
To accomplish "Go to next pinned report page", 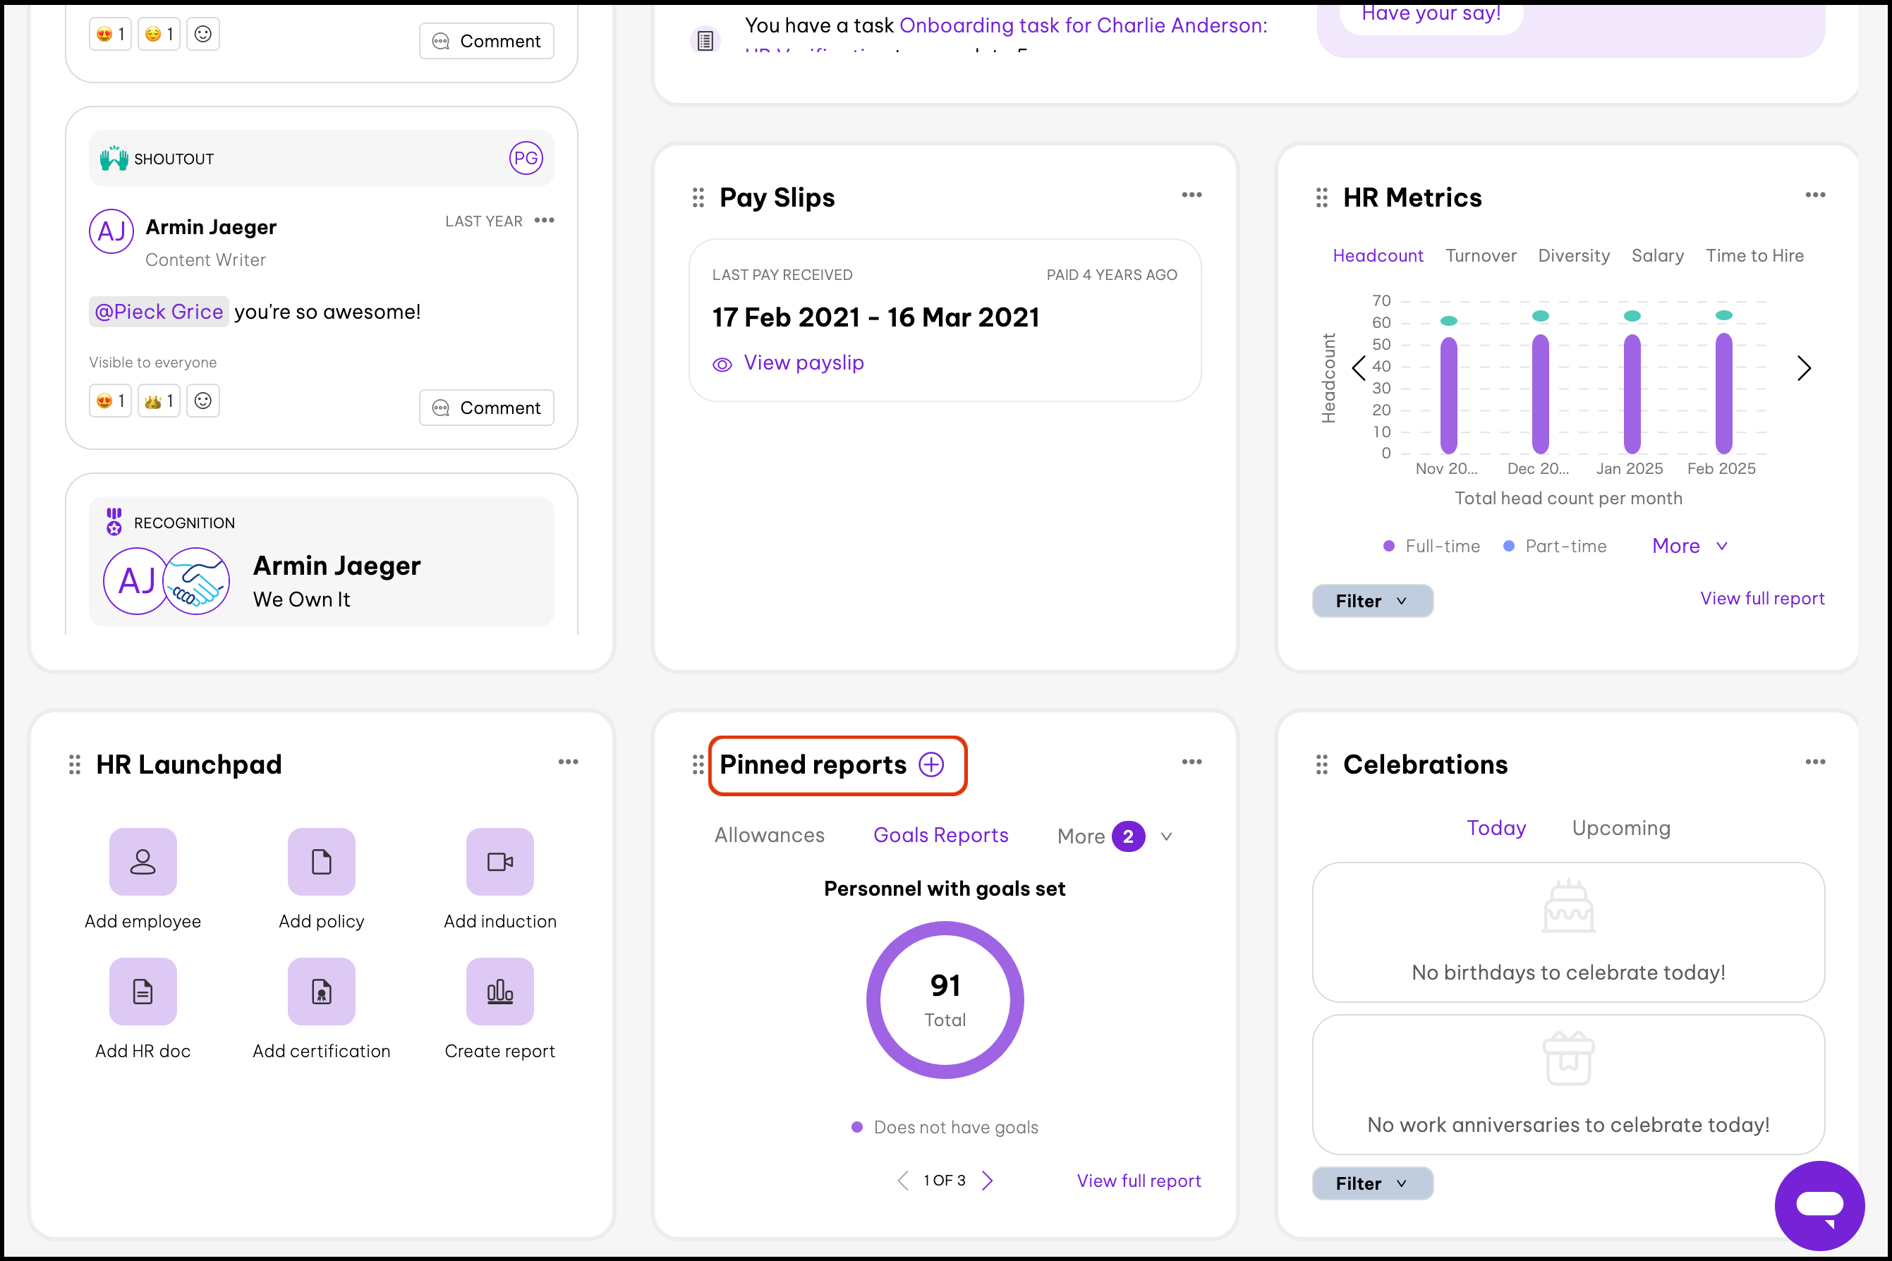I will coord(988,1180).
